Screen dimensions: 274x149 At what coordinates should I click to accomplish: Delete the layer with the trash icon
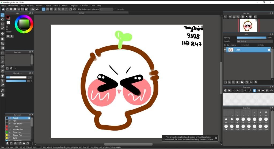[256, 82]
